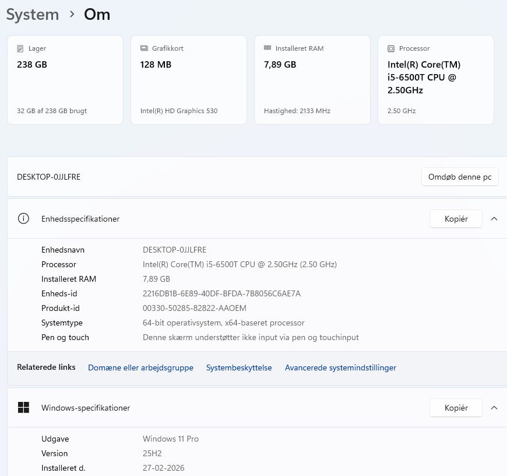Collapse the Enhedsspecifikationer section chevron

[494, 219]
